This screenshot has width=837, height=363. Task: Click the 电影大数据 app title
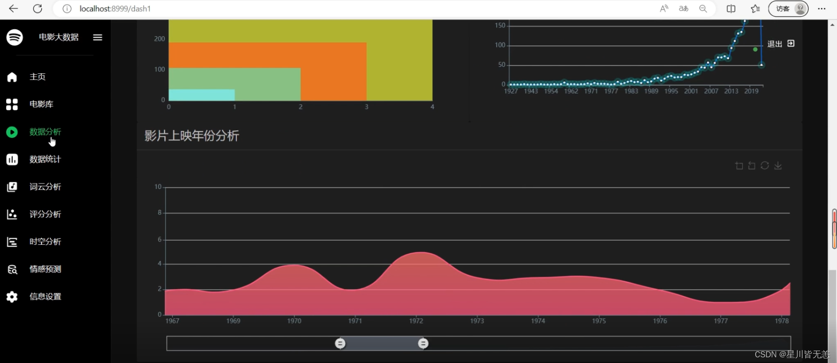tap(59, 37)
